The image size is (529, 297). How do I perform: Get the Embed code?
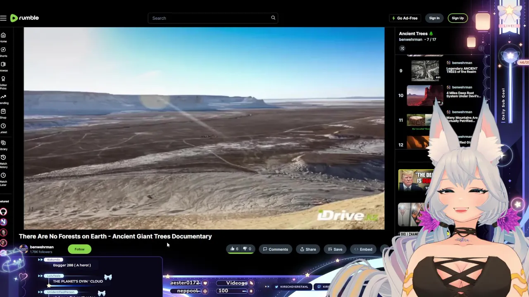click(x=363, y=249)
